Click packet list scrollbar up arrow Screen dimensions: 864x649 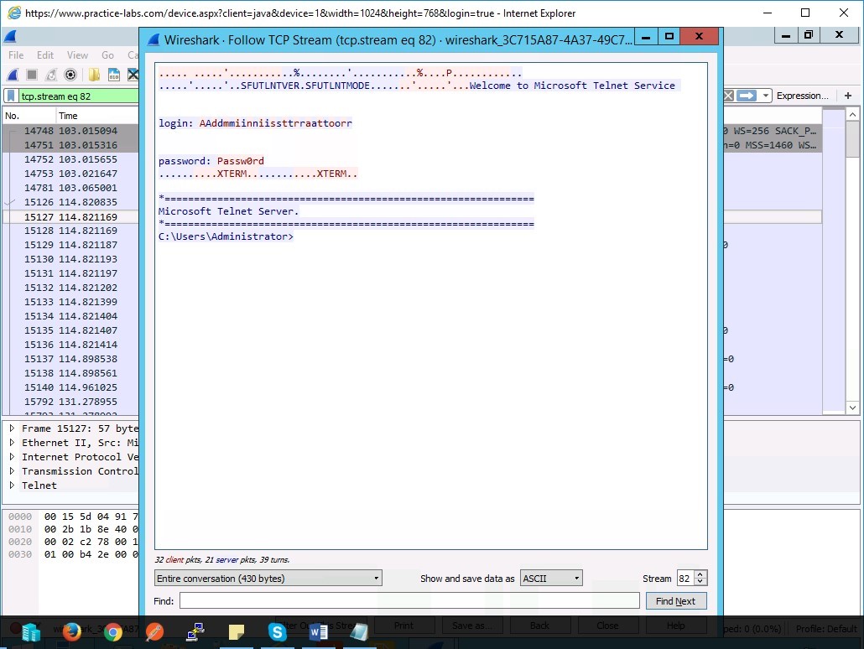tap(852, 115)
